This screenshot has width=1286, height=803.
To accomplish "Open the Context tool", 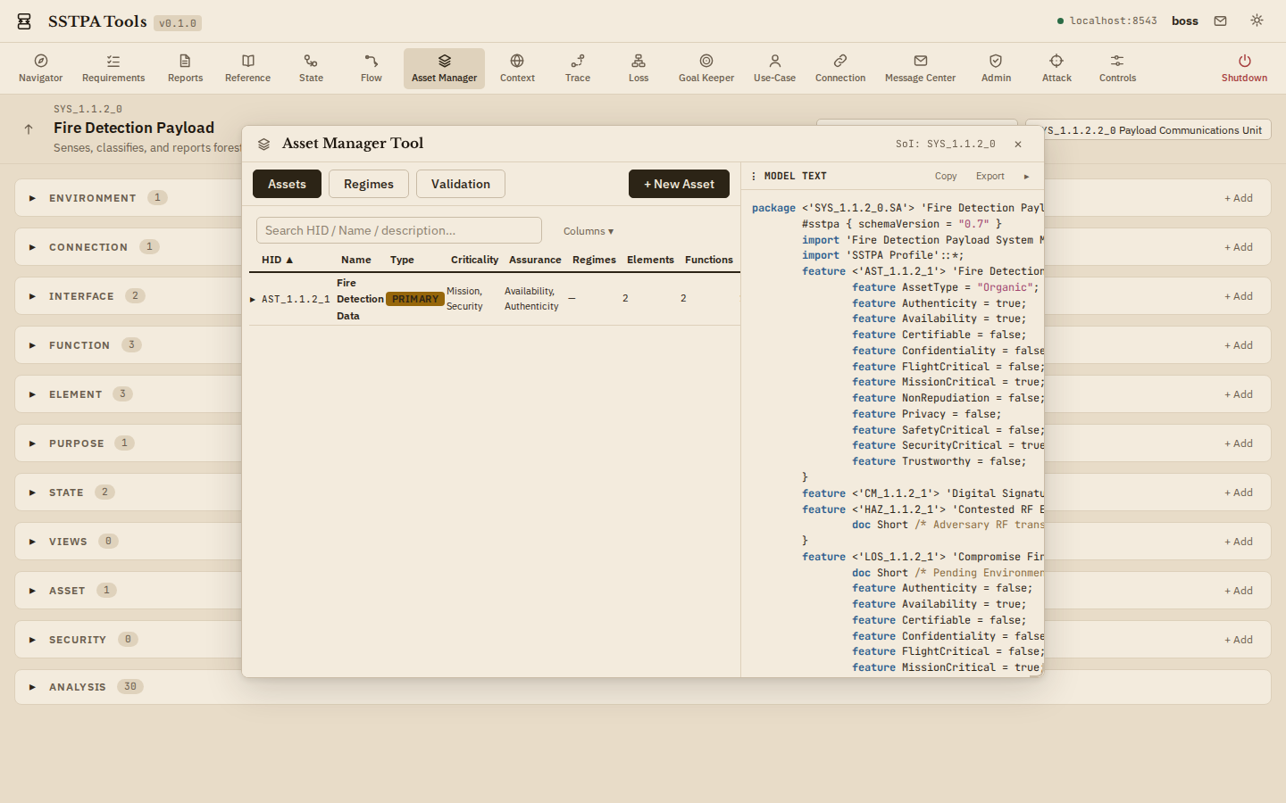I will pos(517,69).
